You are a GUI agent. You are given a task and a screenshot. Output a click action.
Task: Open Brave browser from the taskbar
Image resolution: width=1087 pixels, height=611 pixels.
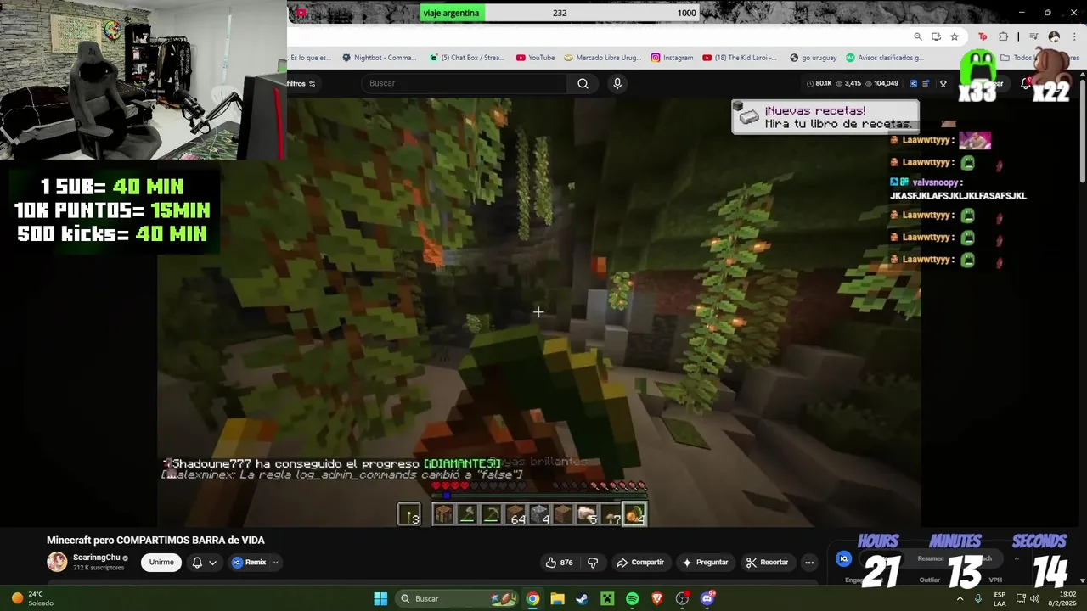pyautogui.click(x=657, y=598)
